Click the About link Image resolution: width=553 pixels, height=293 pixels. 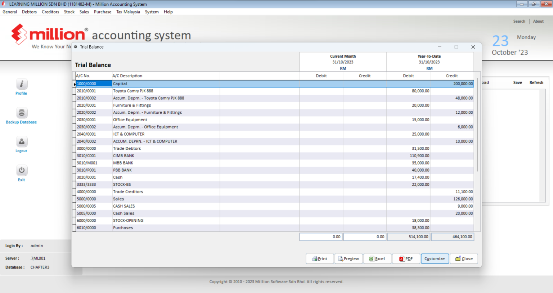point(538,21)
